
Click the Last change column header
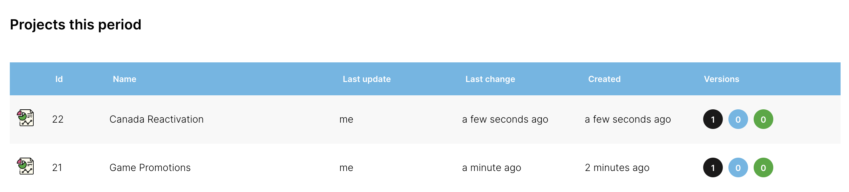coord(490,79)
